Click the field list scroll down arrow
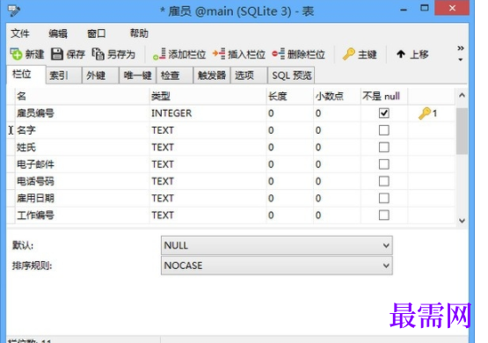Viewport: 488px width, 343px height. pyautogui.click(x=462, y=221)
